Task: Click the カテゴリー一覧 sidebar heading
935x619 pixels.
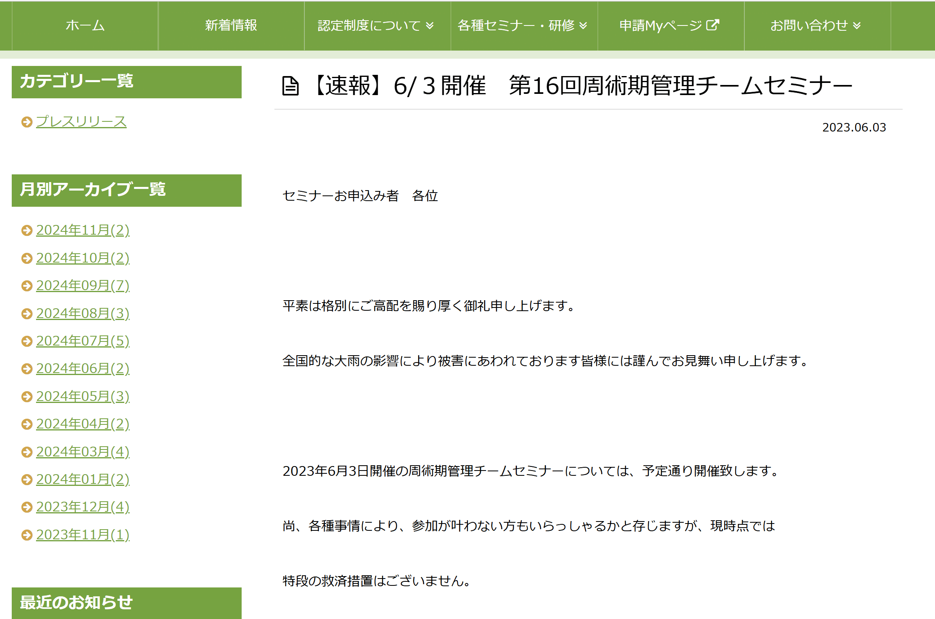Action: [x=127, y=82]
